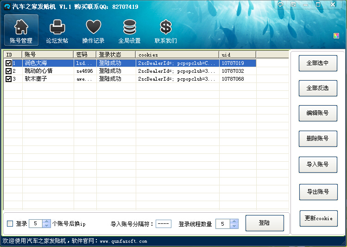Click the skin menu icon beside the minimize button
The height and width of the screenshot is (247, 347).
pos(293,5)
